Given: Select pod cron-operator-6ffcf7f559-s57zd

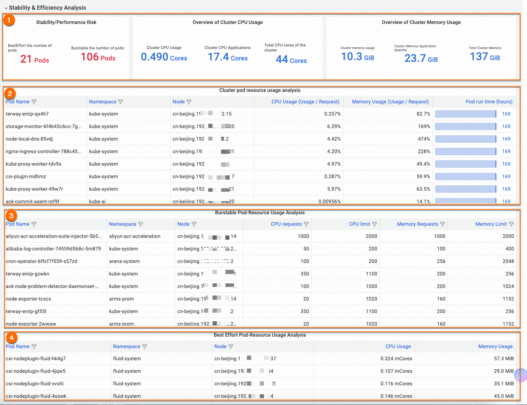Looking at the screenshot, I should [42, 262].
